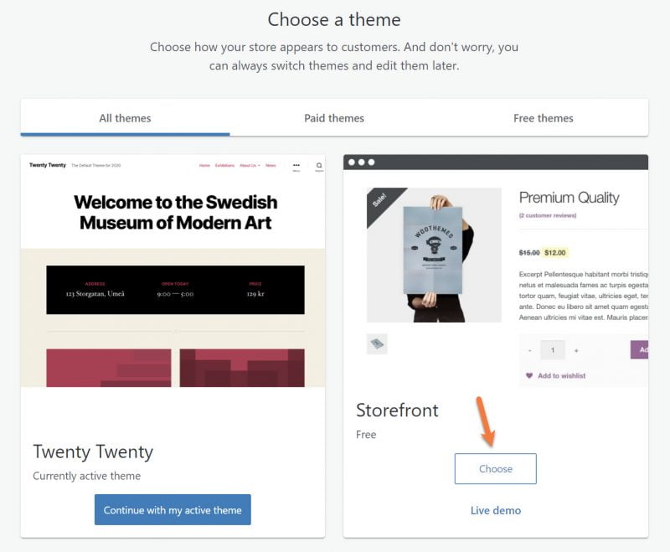
Task: Click the Home link in Twenty Twenty preview
Action: pos(204,165)
